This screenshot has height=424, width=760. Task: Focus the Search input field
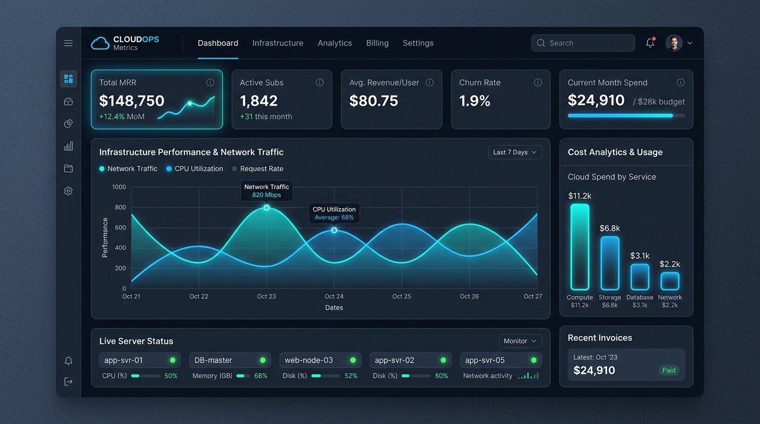tap(583, 43)
